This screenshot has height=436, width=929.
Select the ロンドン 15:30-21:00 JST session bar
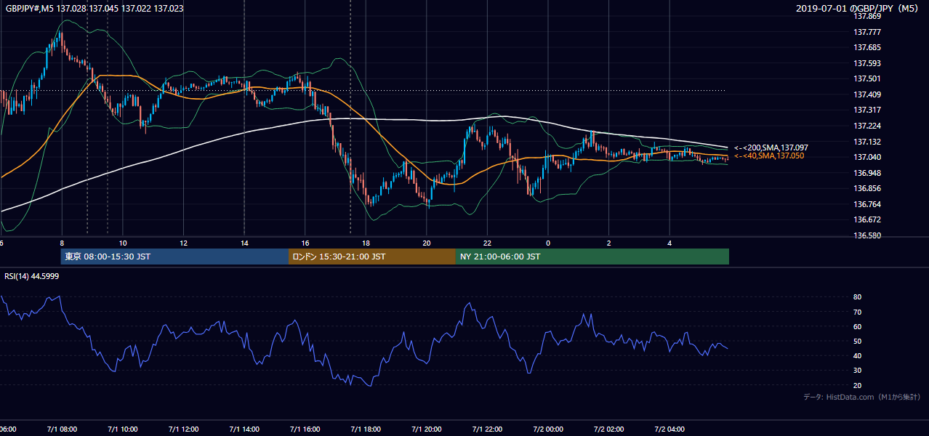(x=371, y=257)
